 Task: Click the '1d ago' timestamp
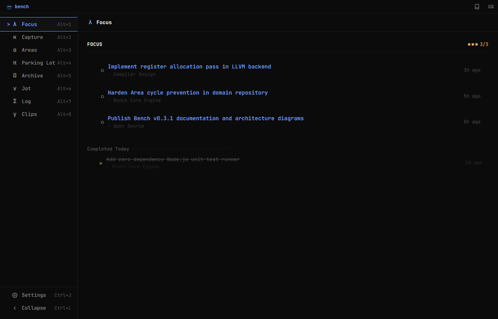point(473,163)
